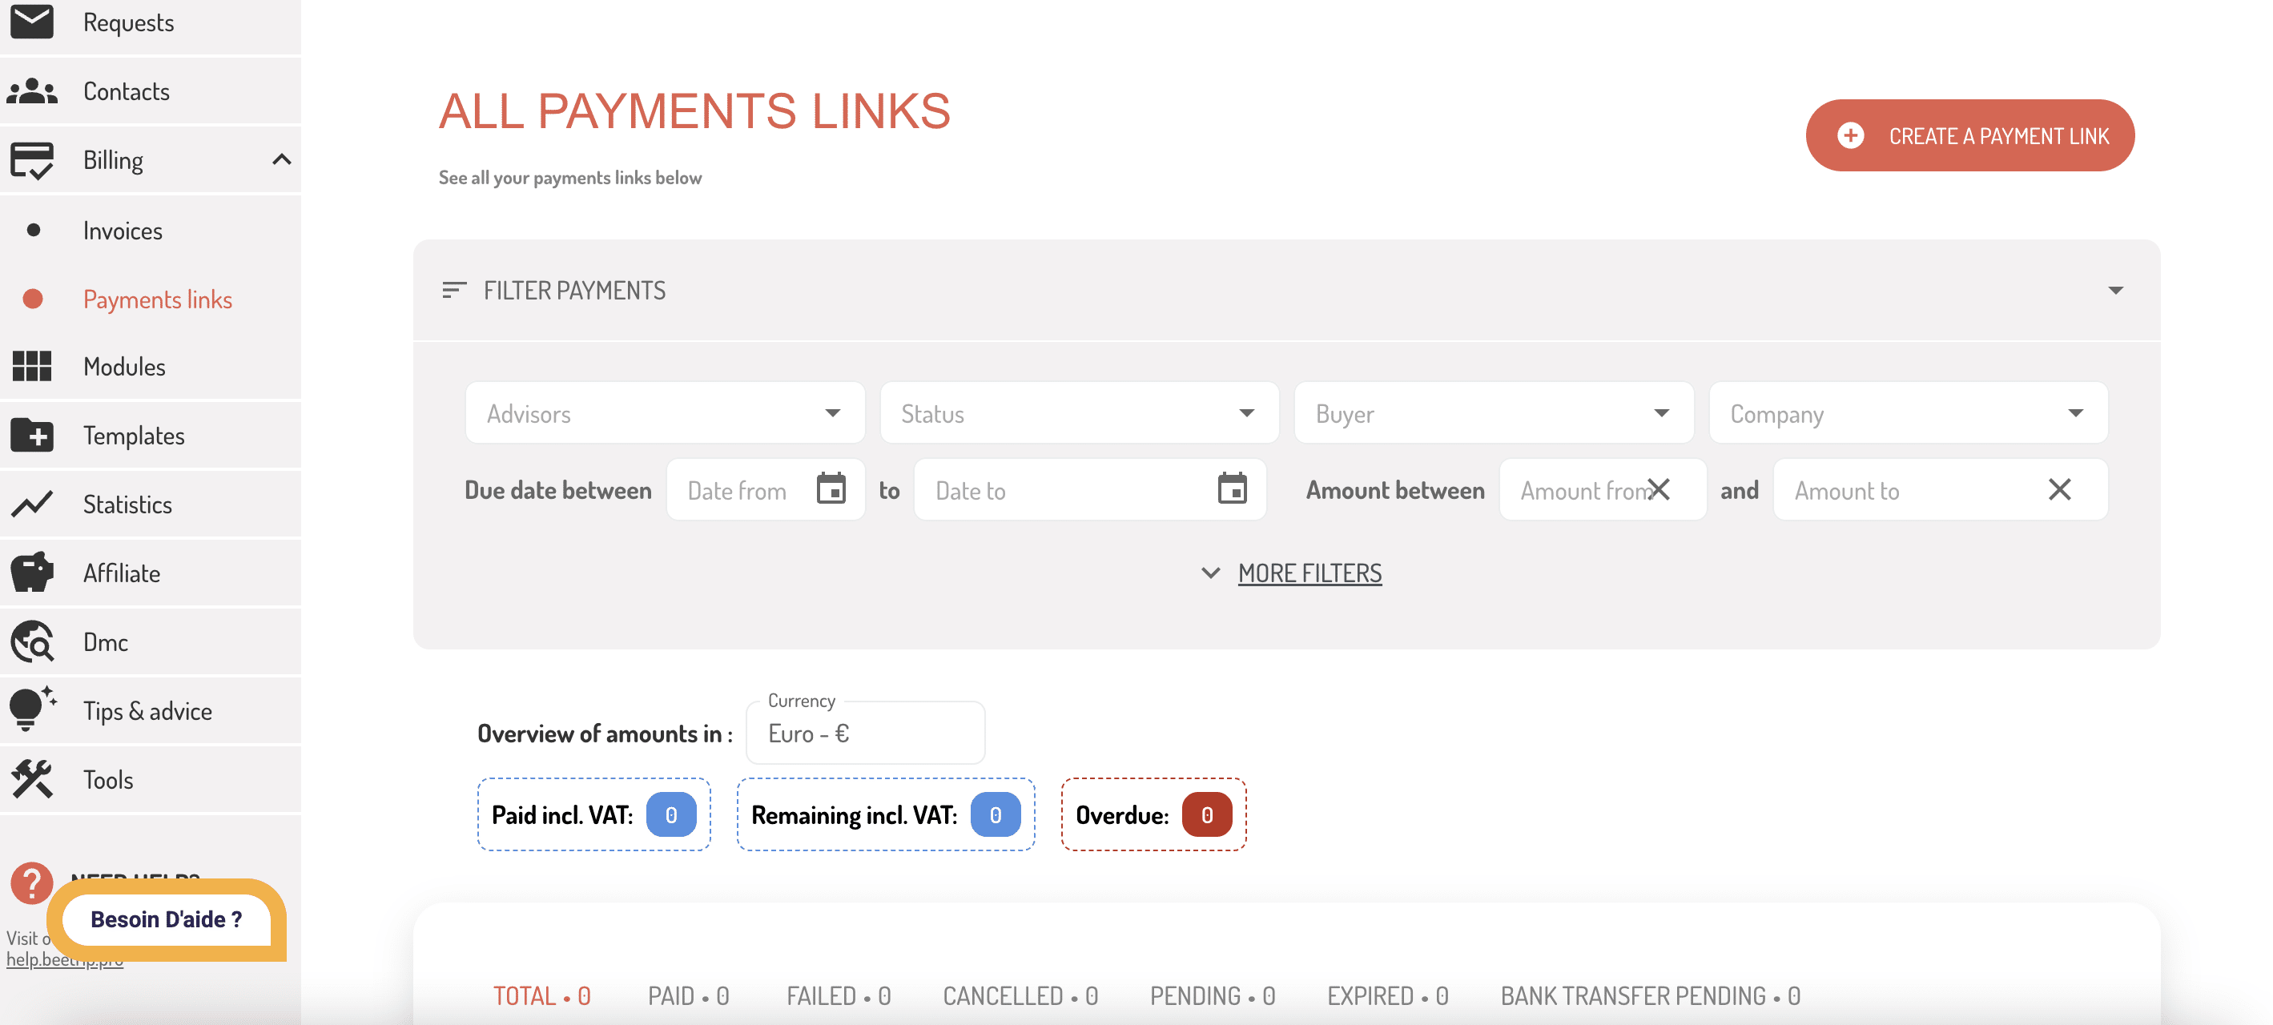Expand the Status dropdown

[x=1078, y=413]
